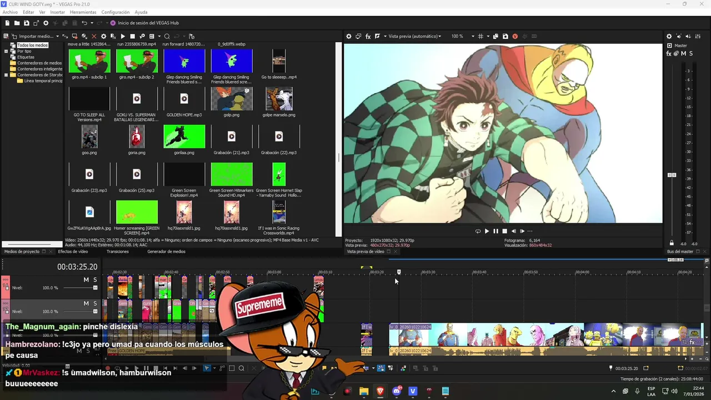
Task: Open project properties gear in main toolbar
Action: coord(46,23)
